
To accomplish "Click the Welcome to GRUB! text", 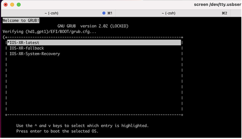I will [21, 21].
